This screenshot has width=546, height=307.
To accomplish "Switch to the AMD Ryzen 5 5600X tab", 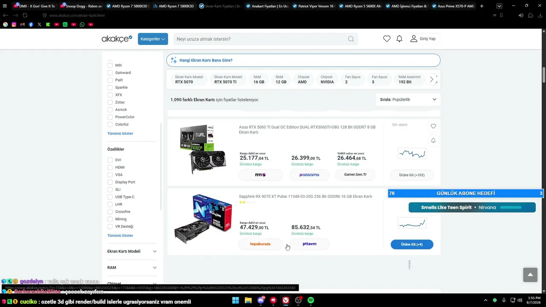I will tap(360, 6).
